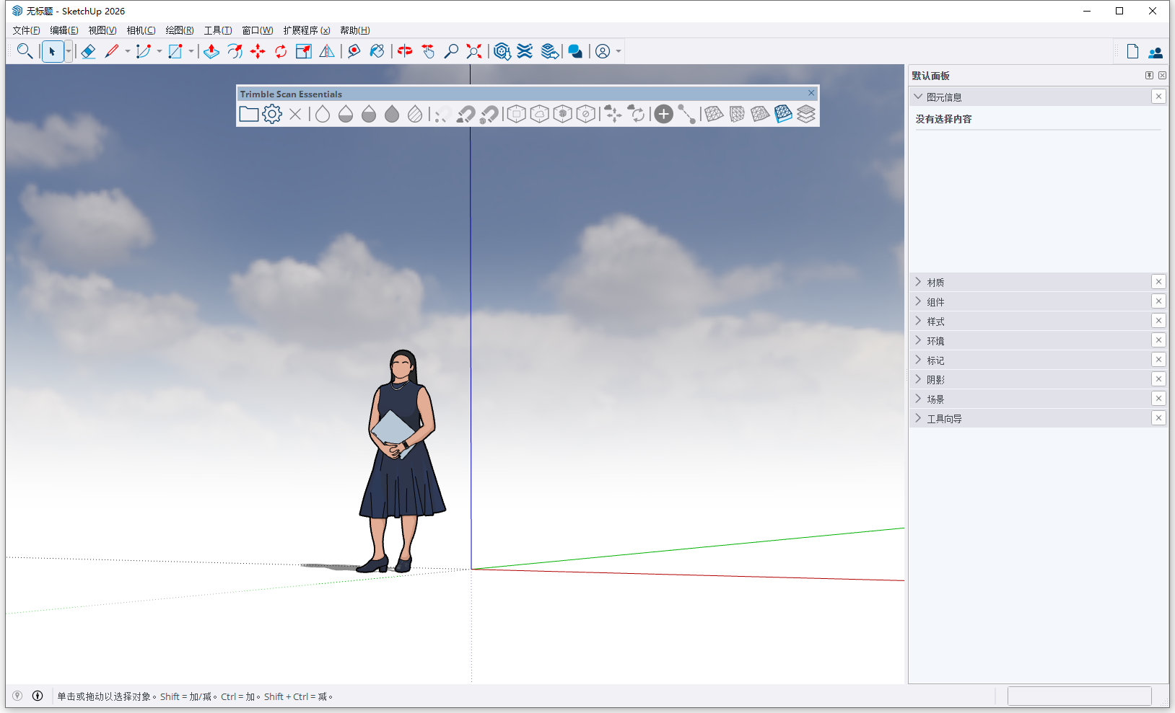
Task: Open the 相机(C) menu
Action: (141, 30)
